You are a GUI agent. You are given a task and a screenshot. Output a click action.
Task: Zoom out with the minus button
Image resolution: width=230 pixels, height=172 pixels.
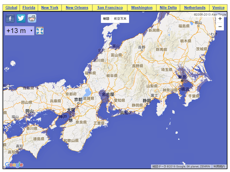tap(220, 27)
